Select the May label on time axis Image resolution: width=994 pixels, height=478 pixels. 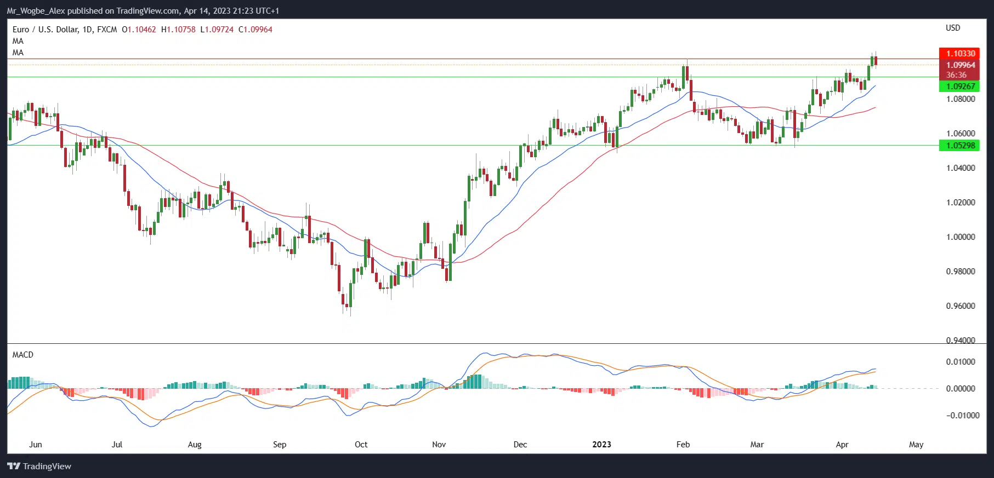(916, 445)
